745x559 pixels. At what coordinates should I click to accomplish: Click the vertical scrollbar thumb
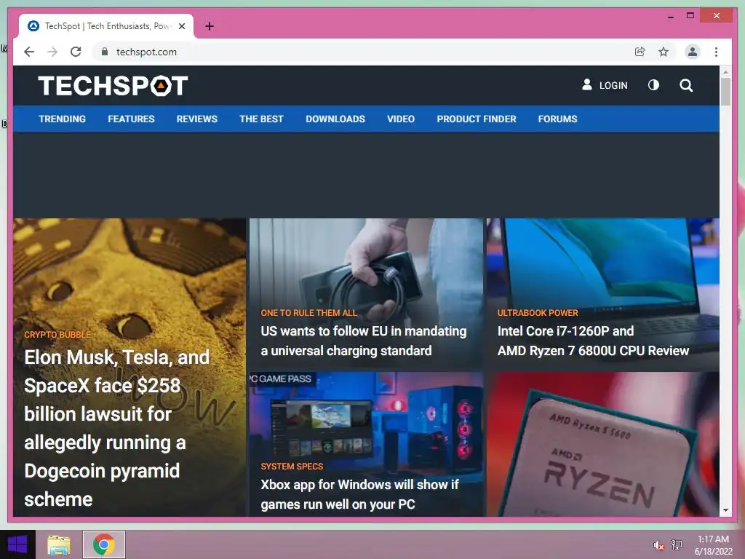tap(725, 92)
